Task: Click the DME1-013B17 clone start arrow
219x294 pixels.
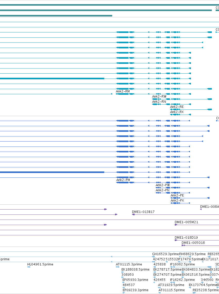Action: point(133,214)
